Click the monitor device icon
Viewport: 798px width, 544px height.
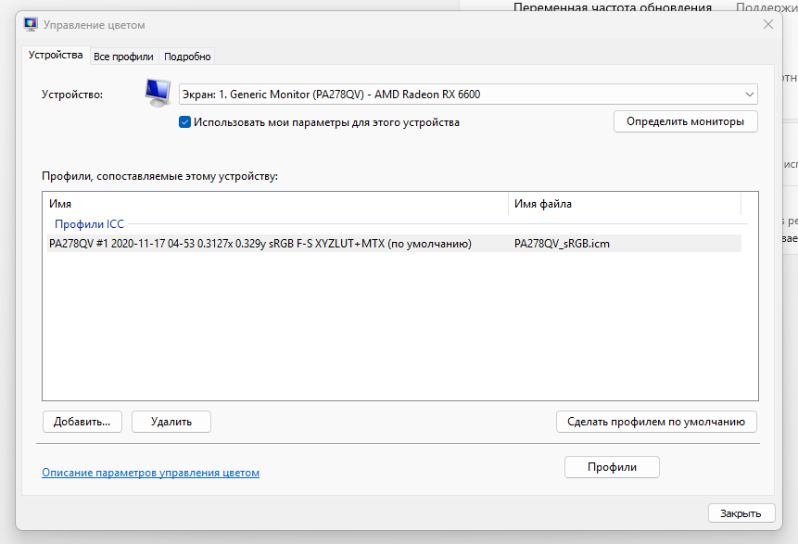(x=158, y=93)
